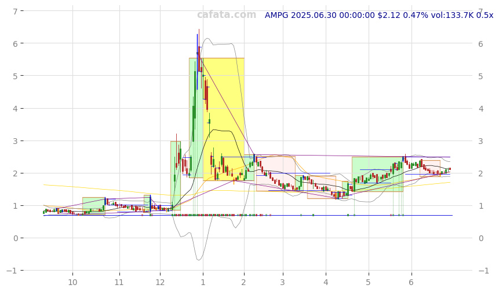Click the −1 label on left y-axis

(12, 271)
